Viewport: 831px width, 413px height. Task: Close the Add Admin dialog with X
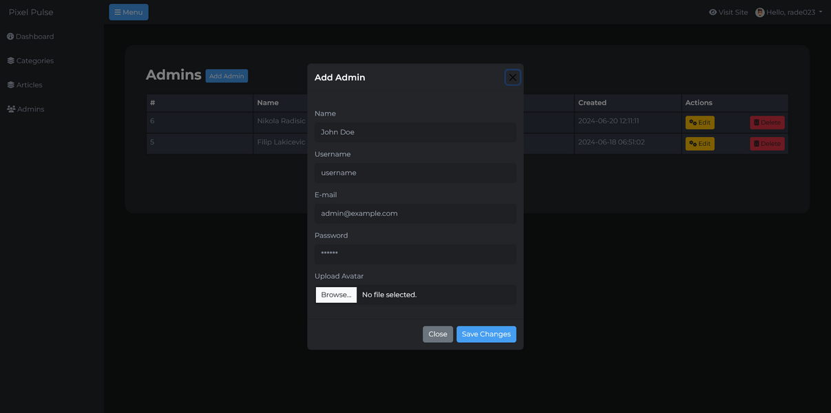[512, 77]
